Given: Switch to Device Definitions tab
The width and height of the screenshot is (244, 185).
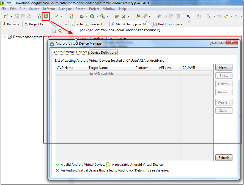Looking at the screenshot, I should pos(103,53).
